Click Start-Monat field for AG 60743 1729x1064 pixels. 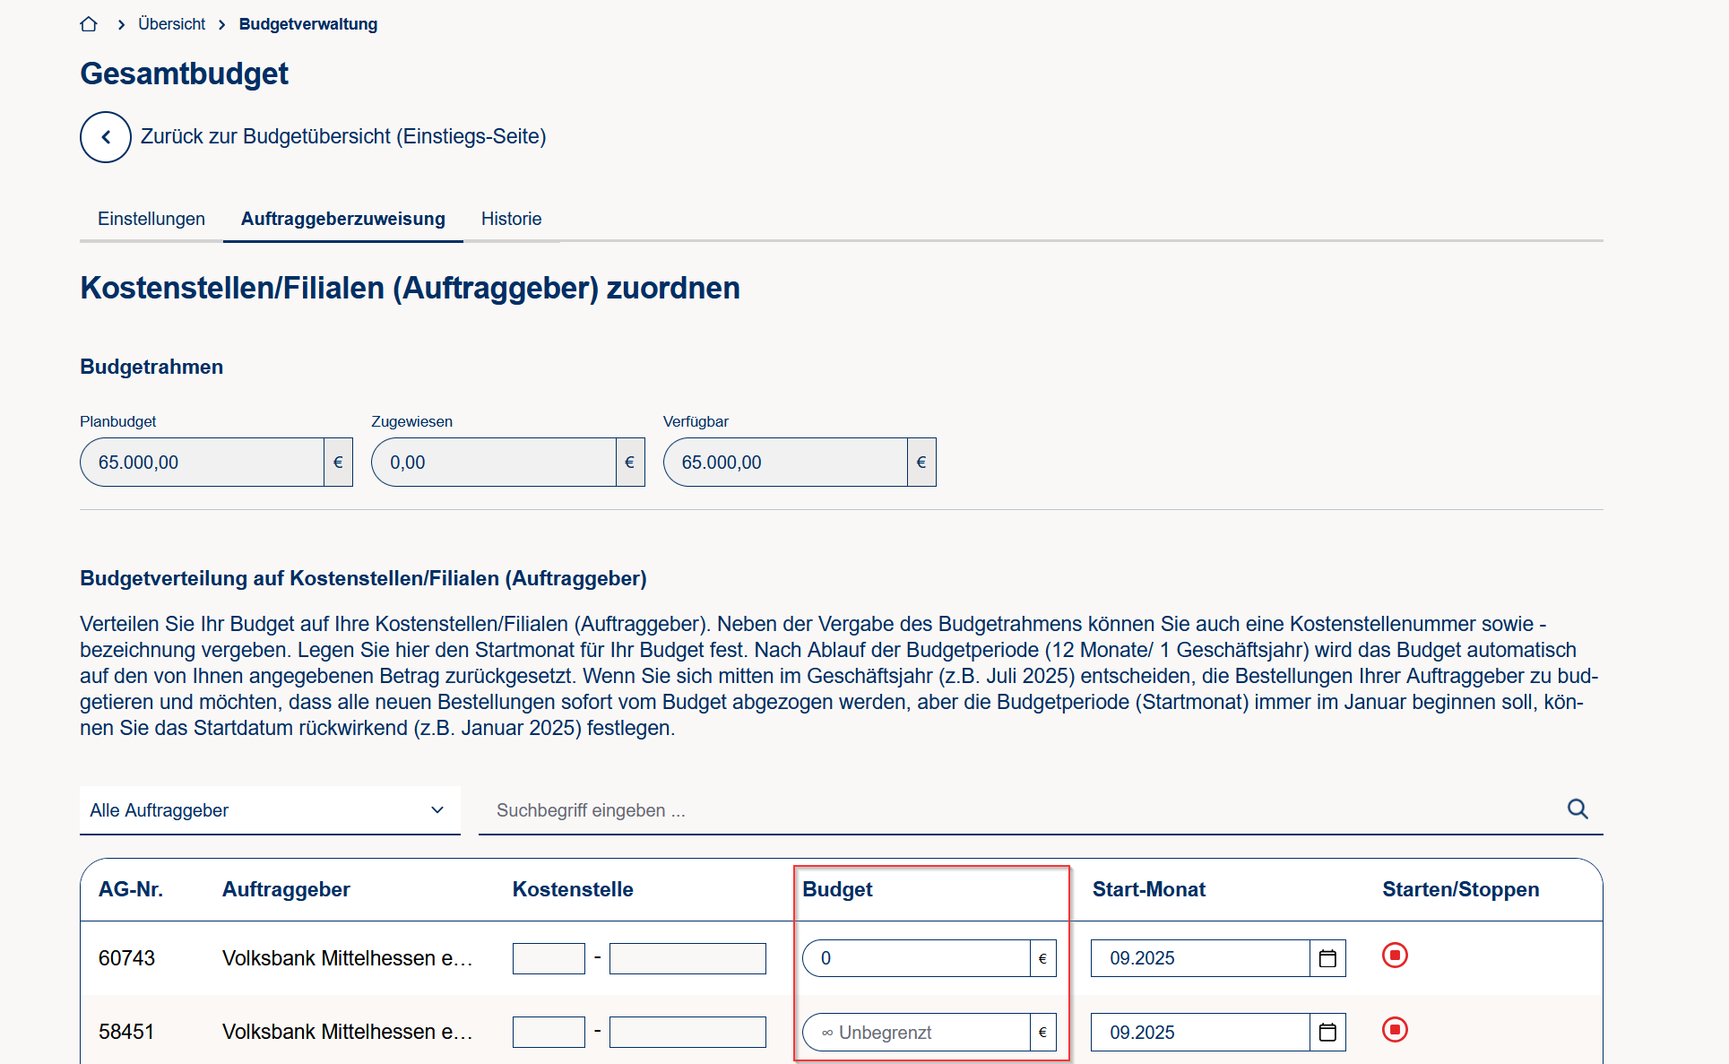(1199, 958)
